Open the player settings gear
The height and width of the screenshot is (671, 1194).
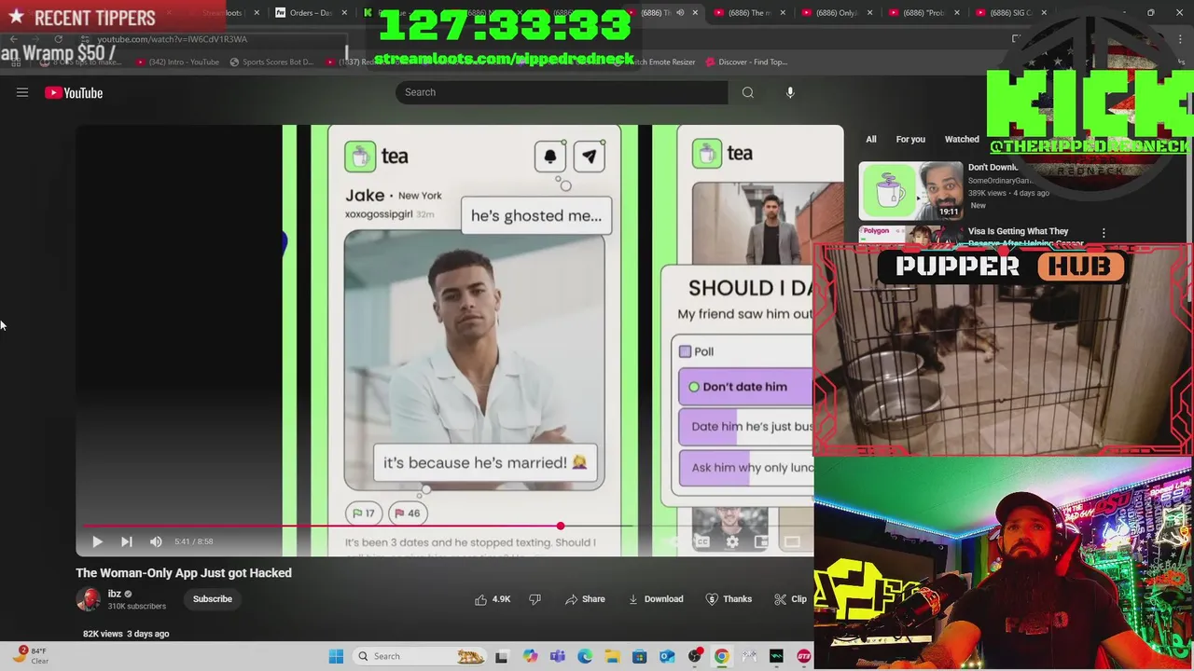click(732, 541)
